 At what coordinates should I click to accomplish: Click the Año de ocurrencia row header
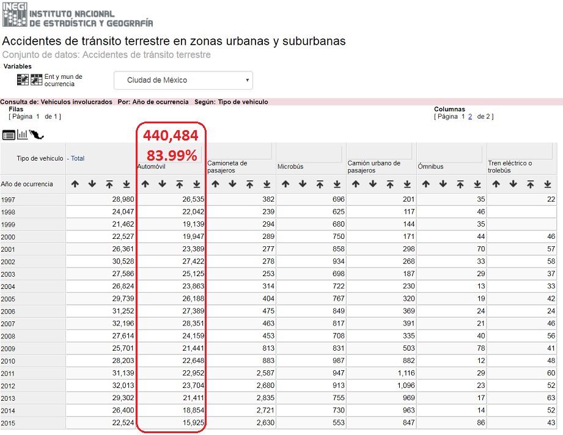(x=26, y=184)
